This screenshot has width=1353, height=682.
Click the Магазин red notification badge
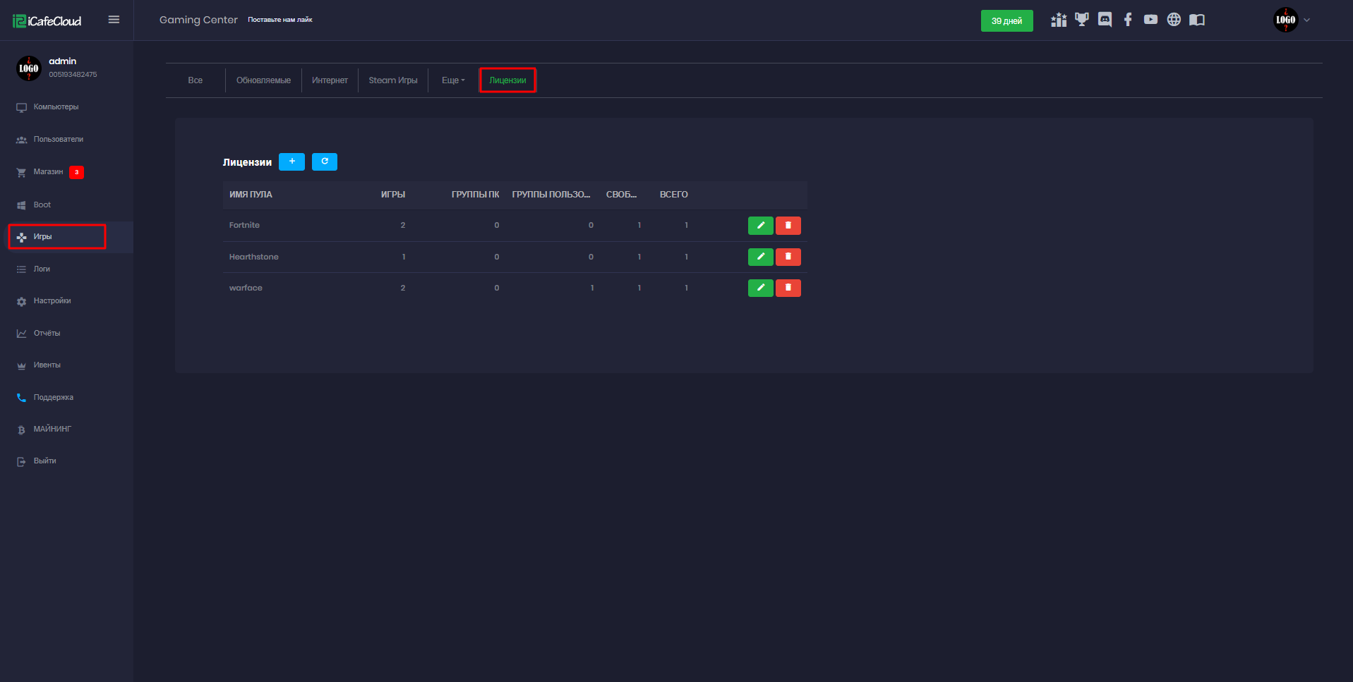(x=77, y=172)
